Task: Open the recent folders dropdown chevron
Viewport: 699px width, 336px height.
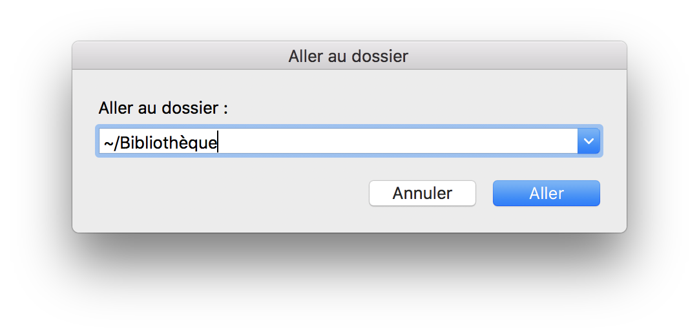Action: click(x=589, y=141)
